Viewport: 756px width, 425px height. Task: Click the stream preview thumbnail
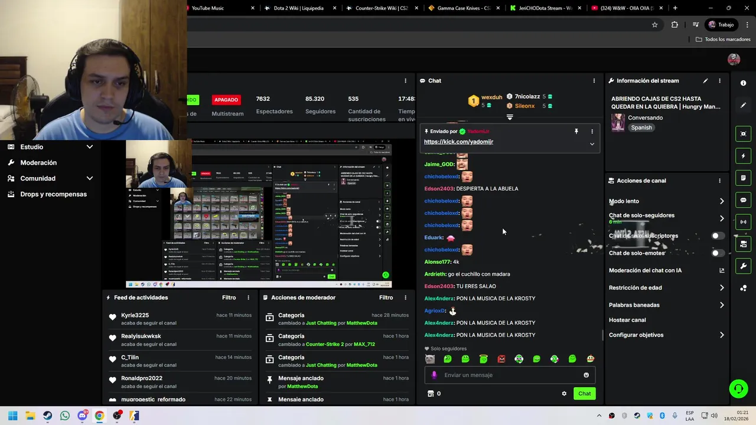(258, 214)
